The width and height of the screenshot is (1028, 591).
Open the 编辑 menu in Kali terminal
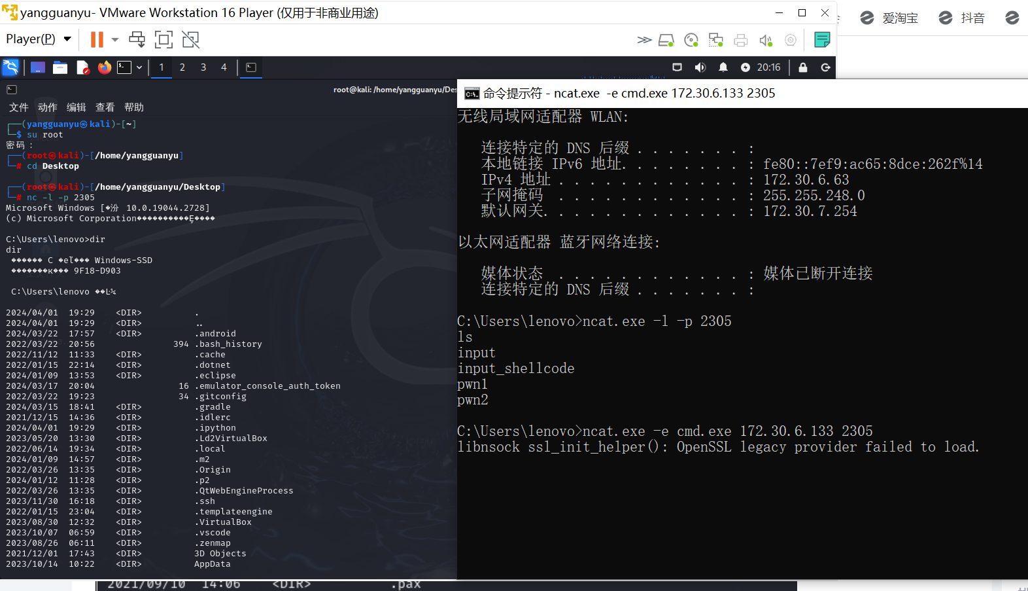77,107
